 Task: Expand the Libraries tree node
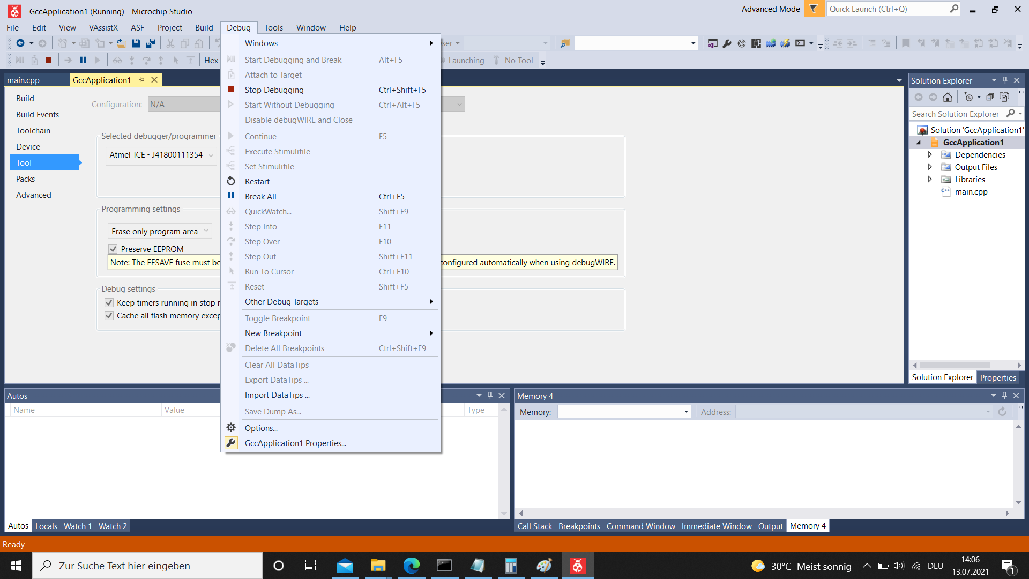tap(930, 179)
